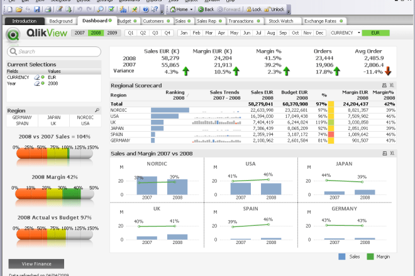Click the Reload data icon

point(69,9)
